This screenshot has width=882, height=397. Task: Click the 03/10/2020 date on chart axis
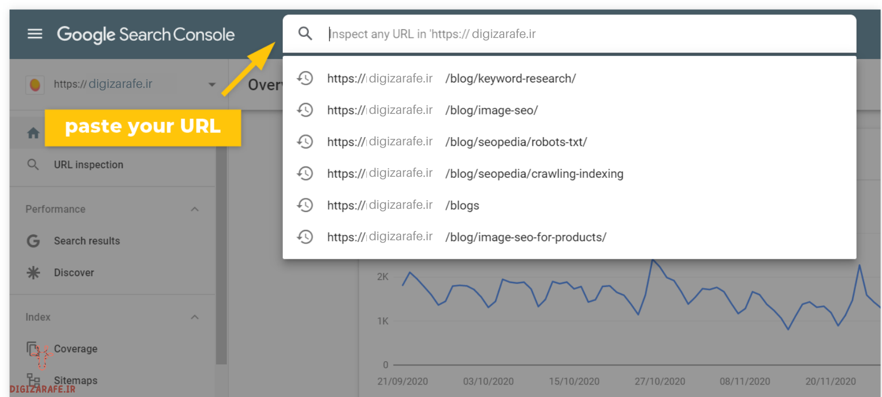pos(488,382)
